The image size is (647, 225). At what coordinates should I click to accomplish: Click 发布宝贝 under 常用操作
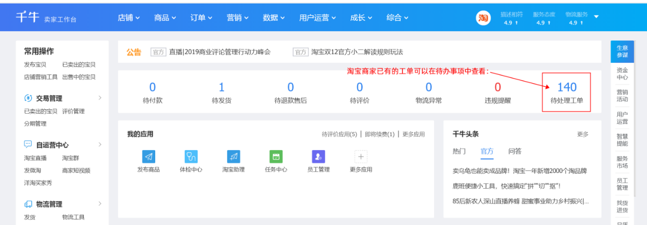tap(35, 65)
